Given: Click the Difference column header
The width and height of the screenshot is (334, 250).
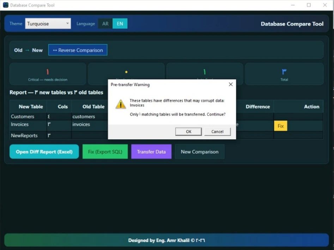Looking at the screenshot, I should click(255, 106).
